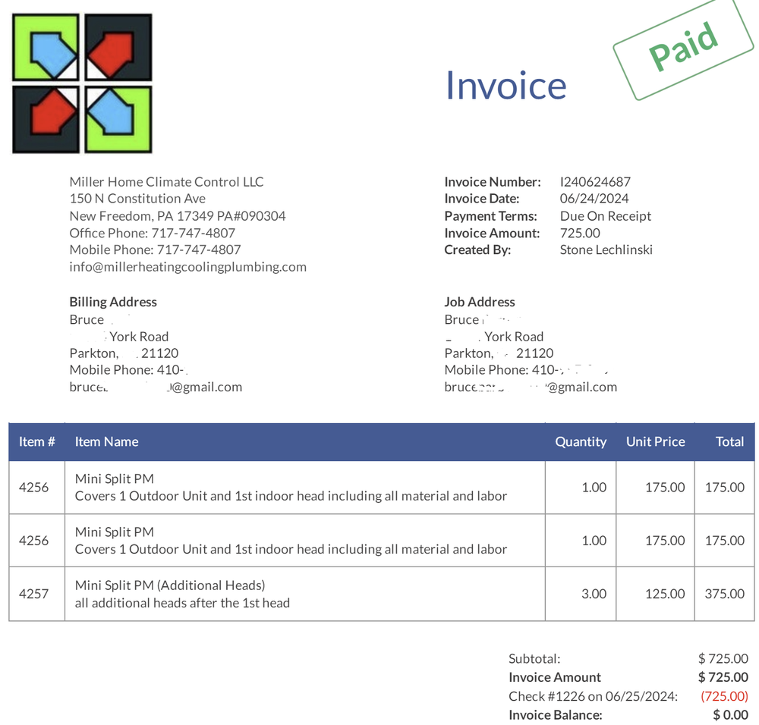Screen dimensions: 759x725
Task: Click the Miller Home Climate Control logo
Action: pyautogui.click(x=81, y=83)
